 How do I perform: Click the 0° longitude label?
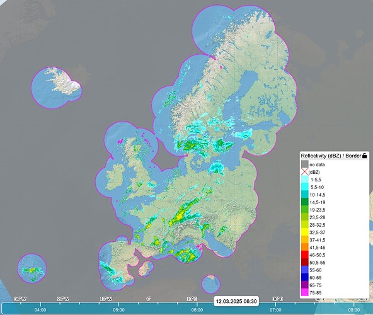(149, 299)
